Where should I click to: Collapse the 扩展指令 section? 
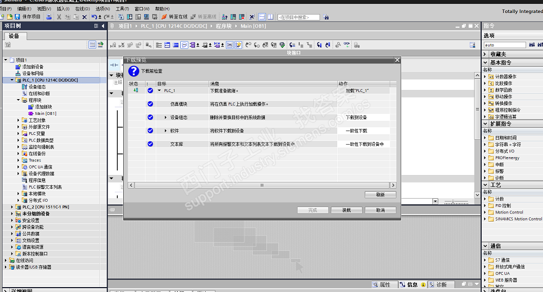click(485, 124)
